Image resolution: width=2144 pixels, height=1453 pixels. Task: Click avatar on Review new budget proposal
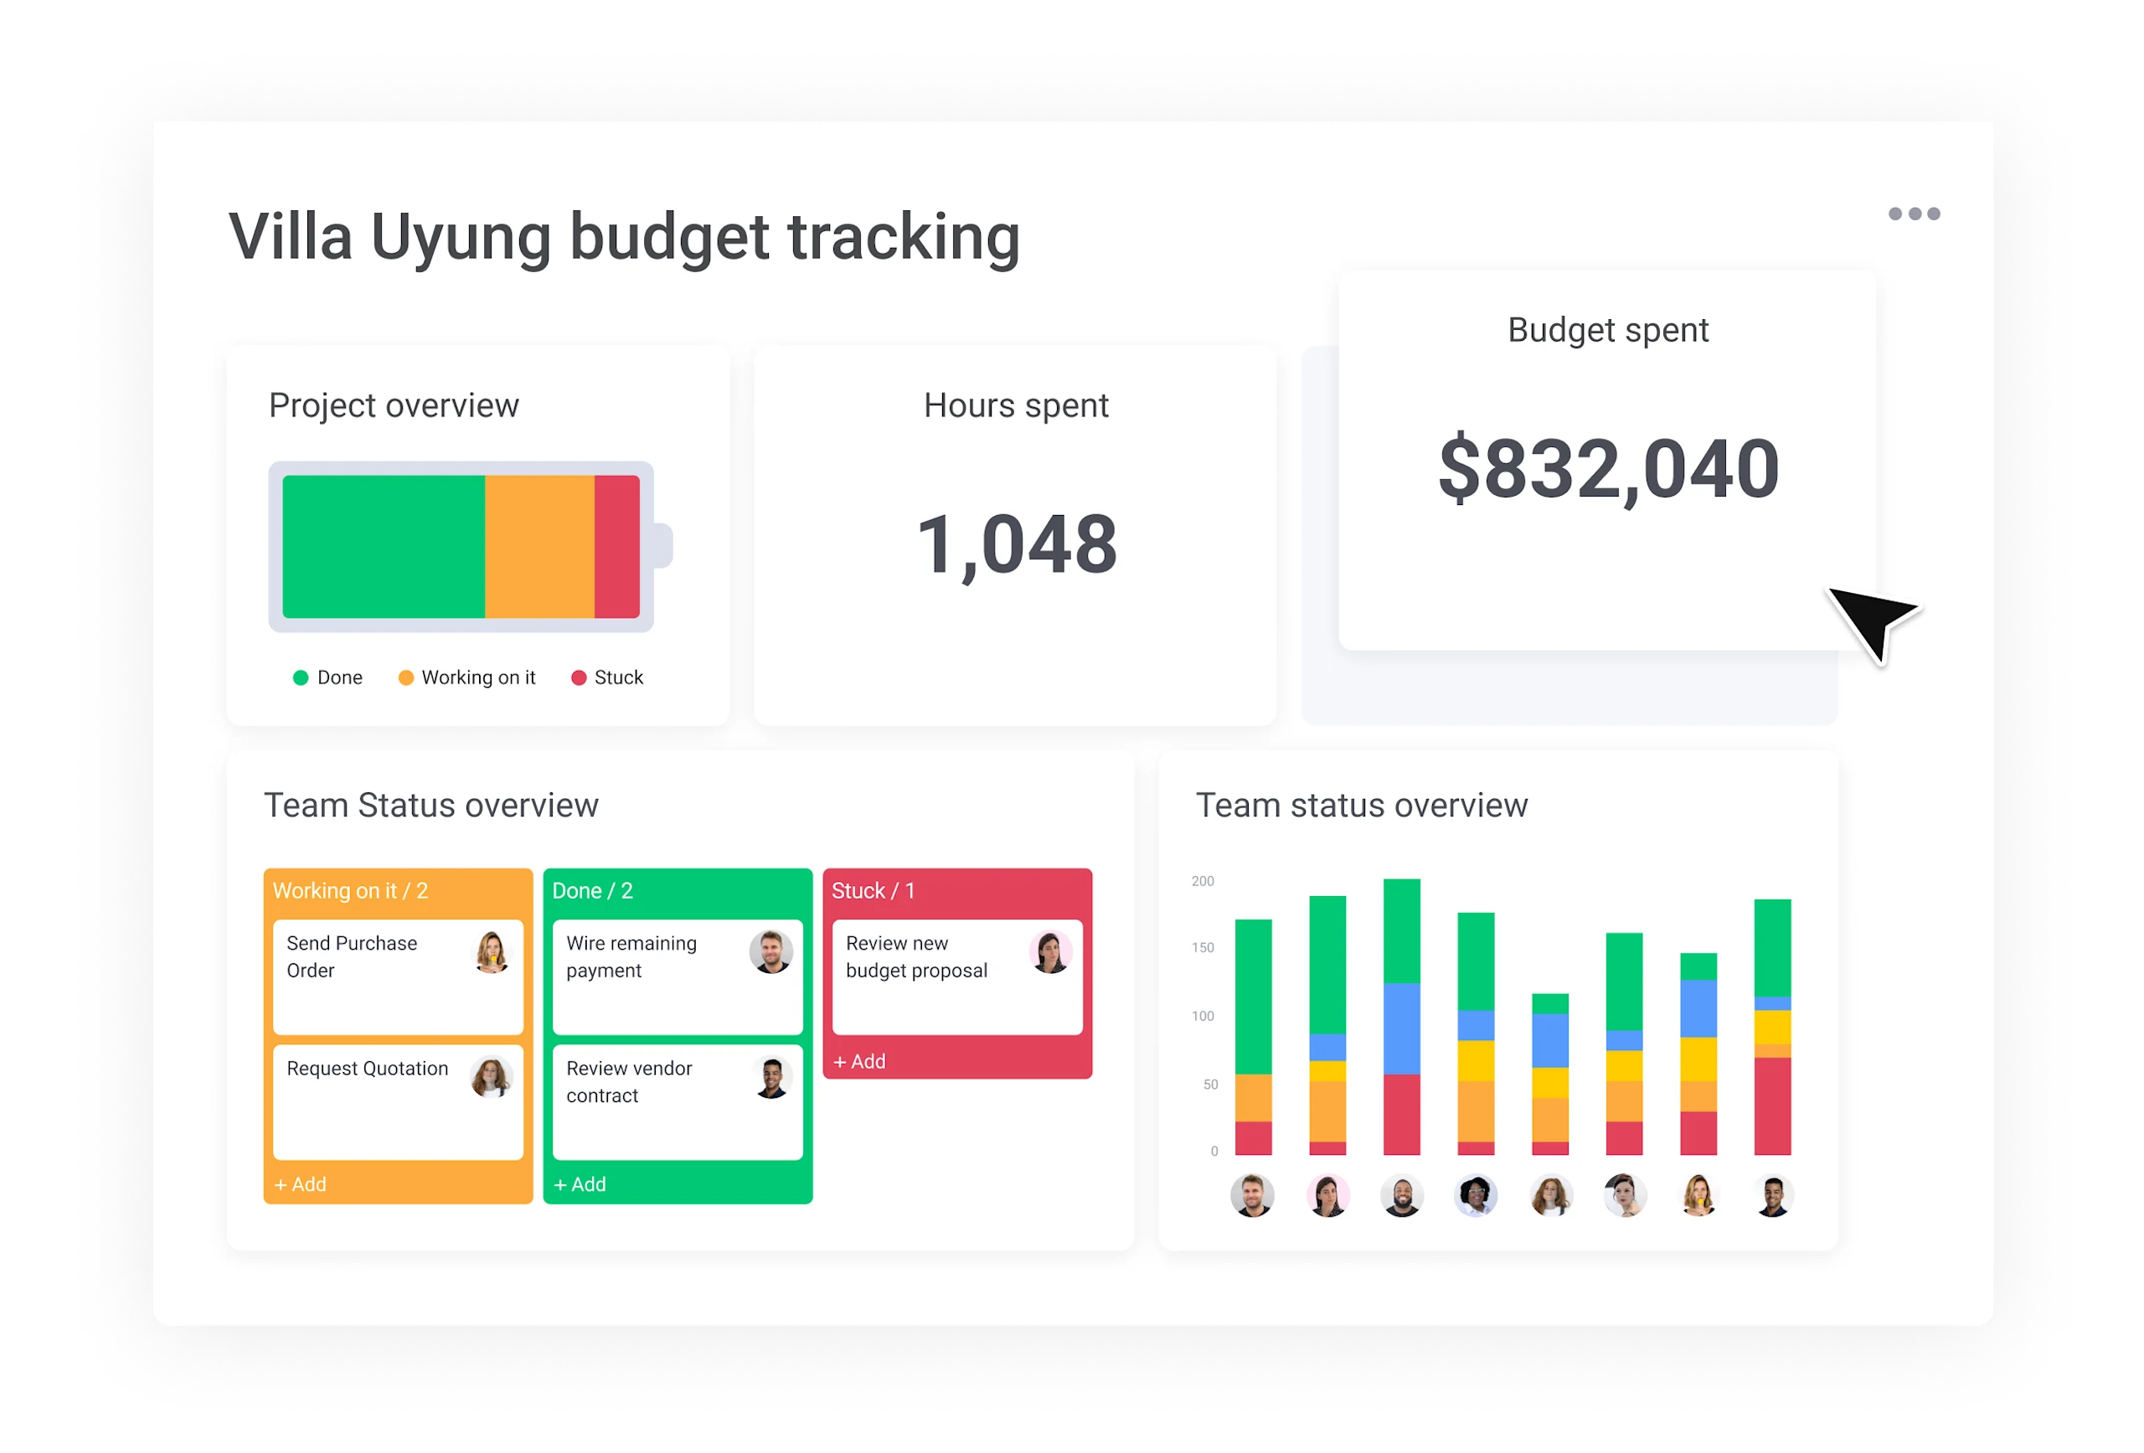tap(1050, 952)
